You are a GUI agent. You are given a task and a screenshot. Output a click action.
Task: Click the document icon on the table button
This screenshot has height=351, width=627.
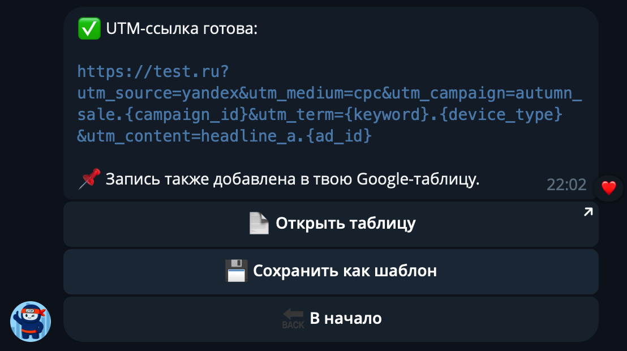[259, 222]
